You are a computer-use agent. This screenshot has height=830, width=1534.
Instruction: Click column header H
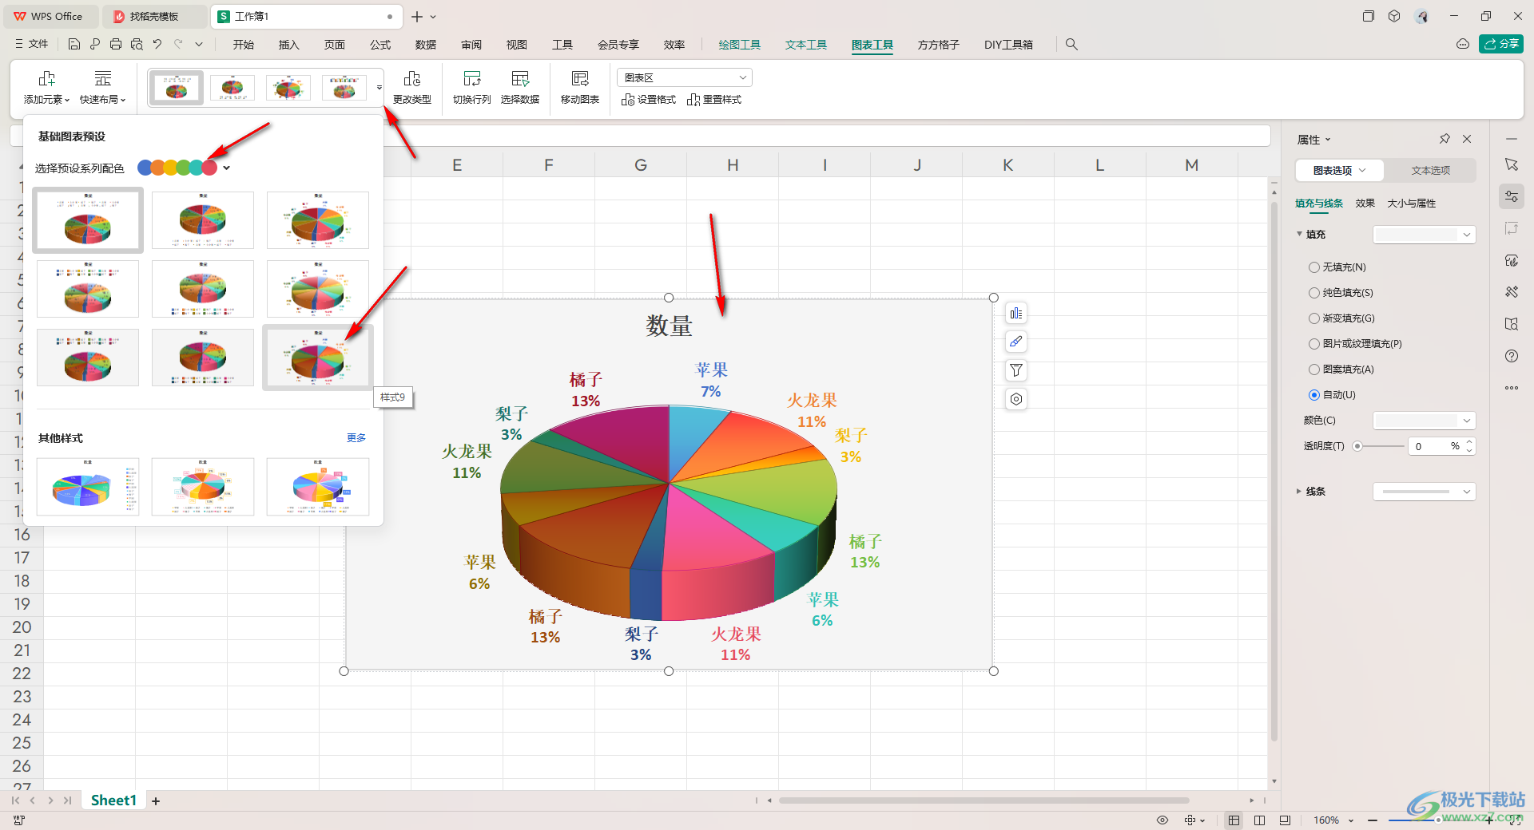(x=732, y=165)
